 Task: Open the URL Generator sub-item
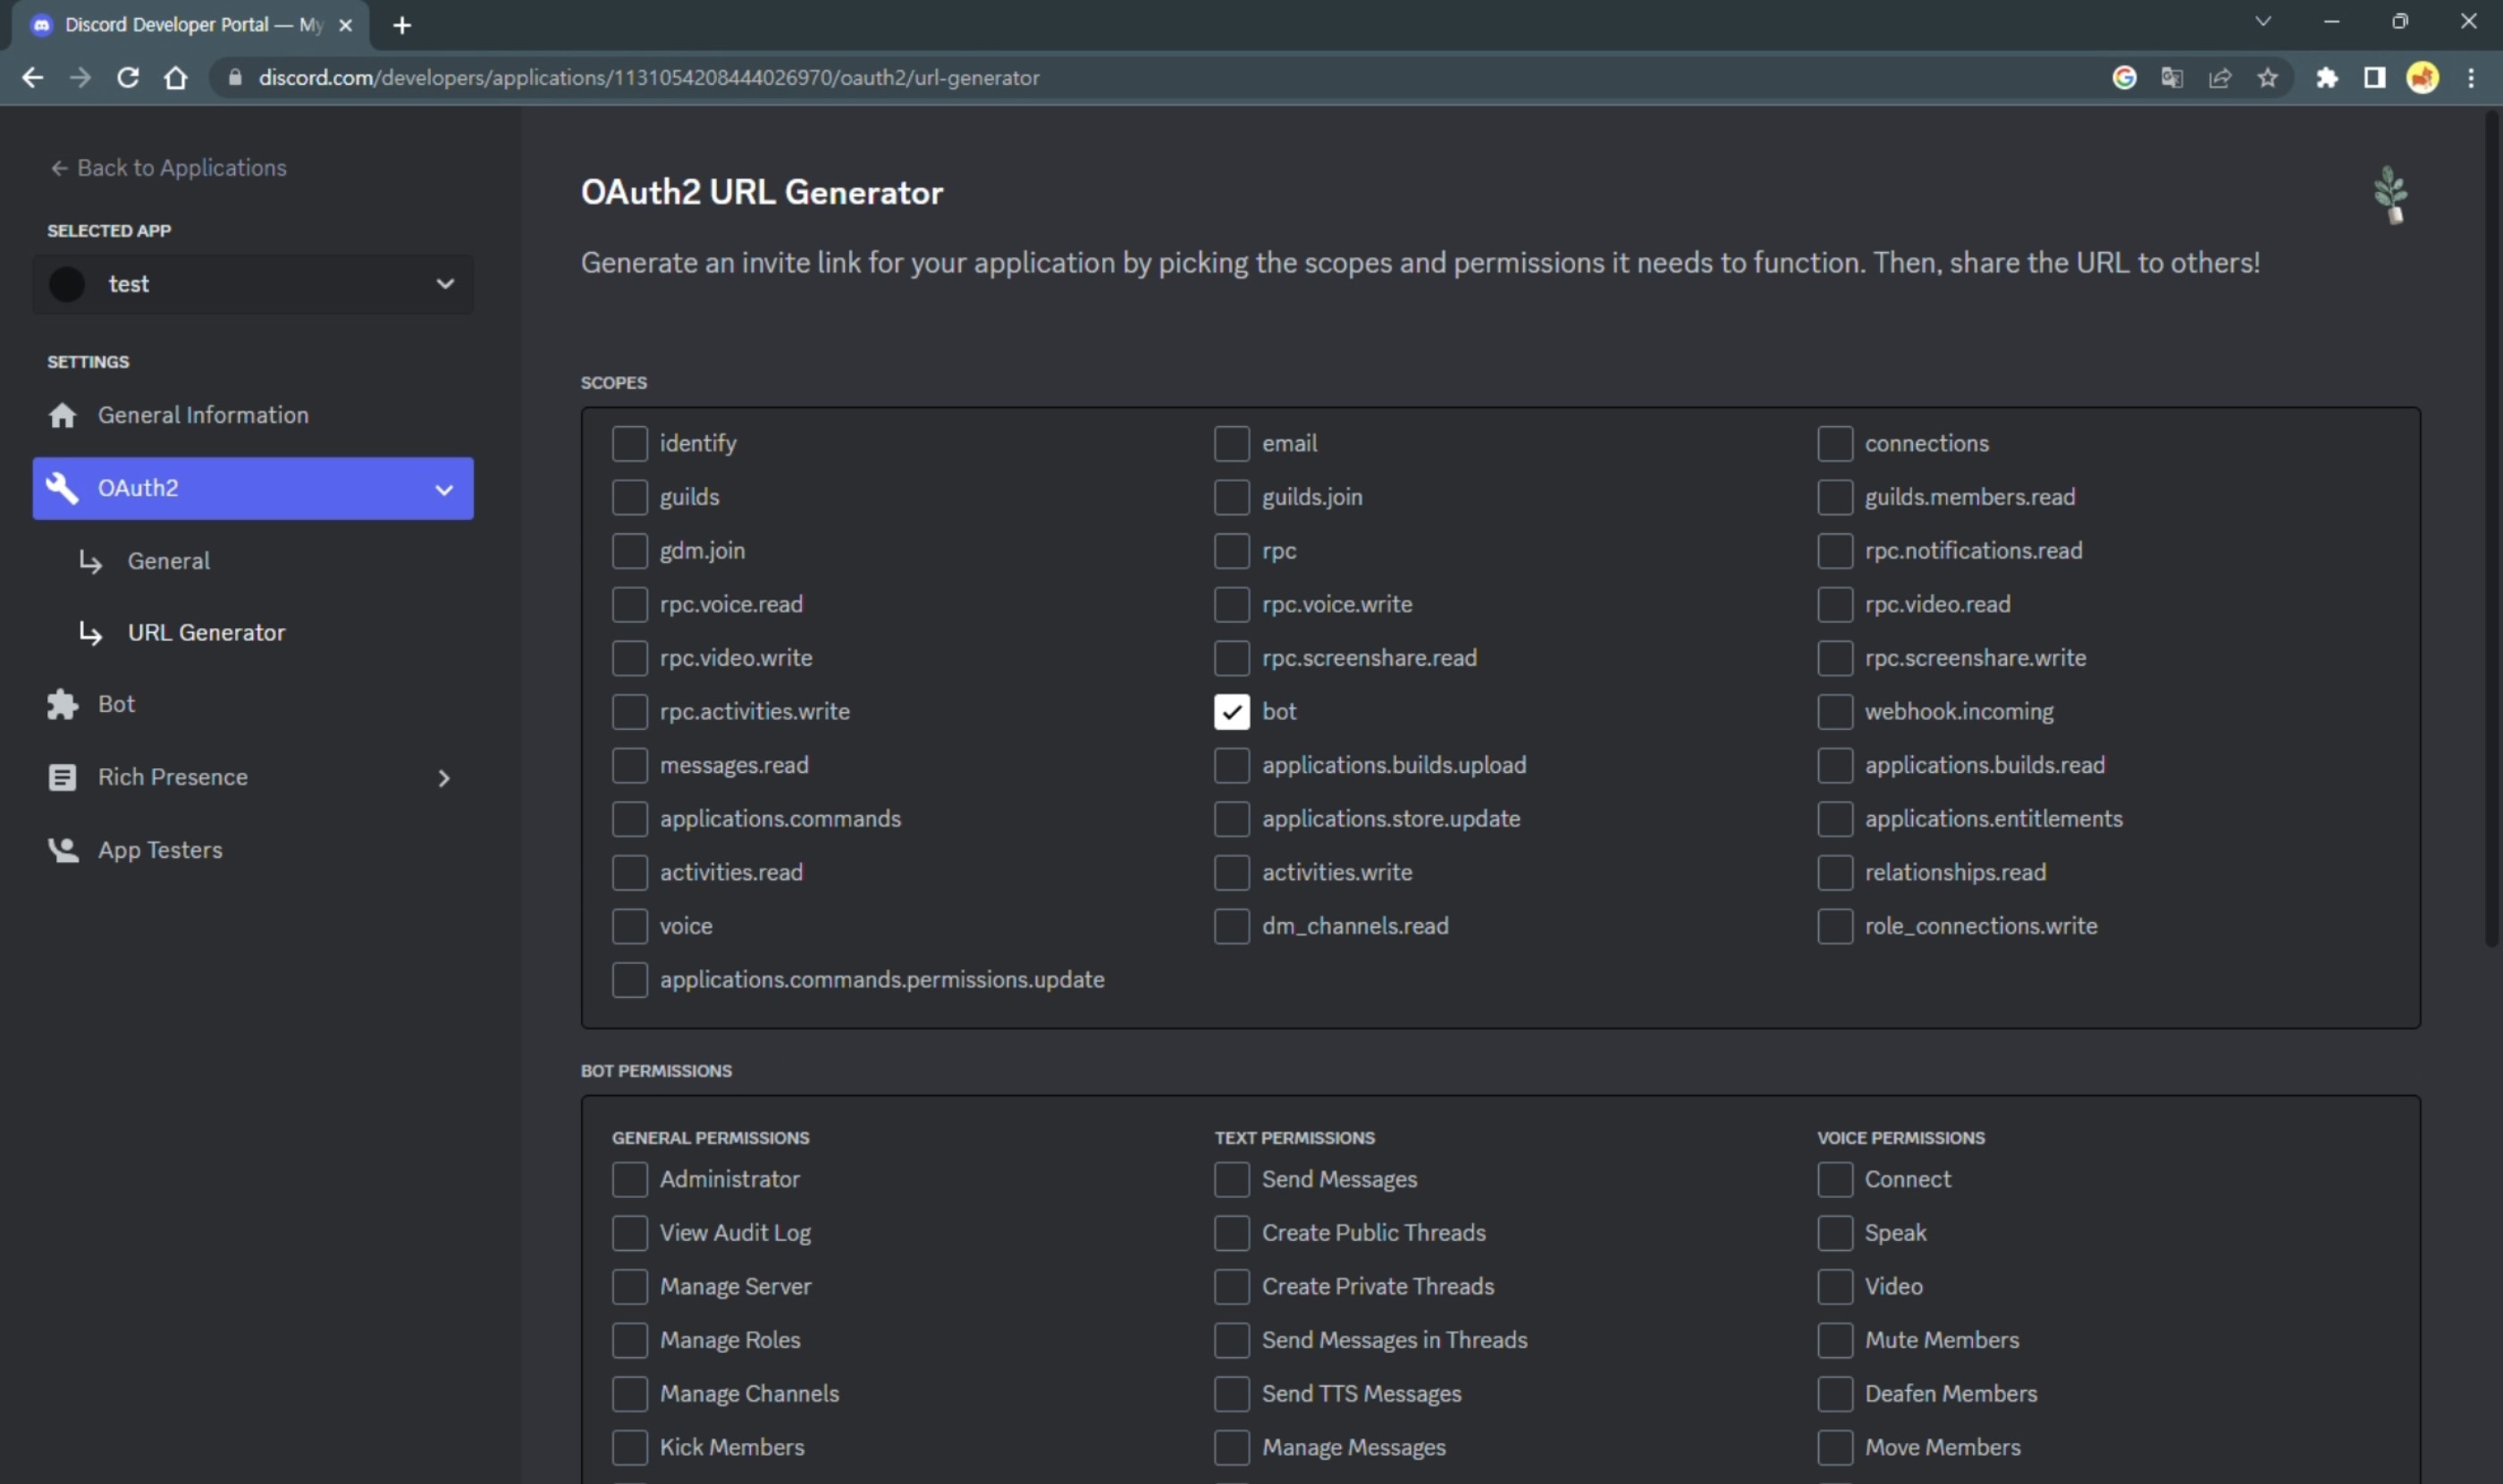(206, 632)
